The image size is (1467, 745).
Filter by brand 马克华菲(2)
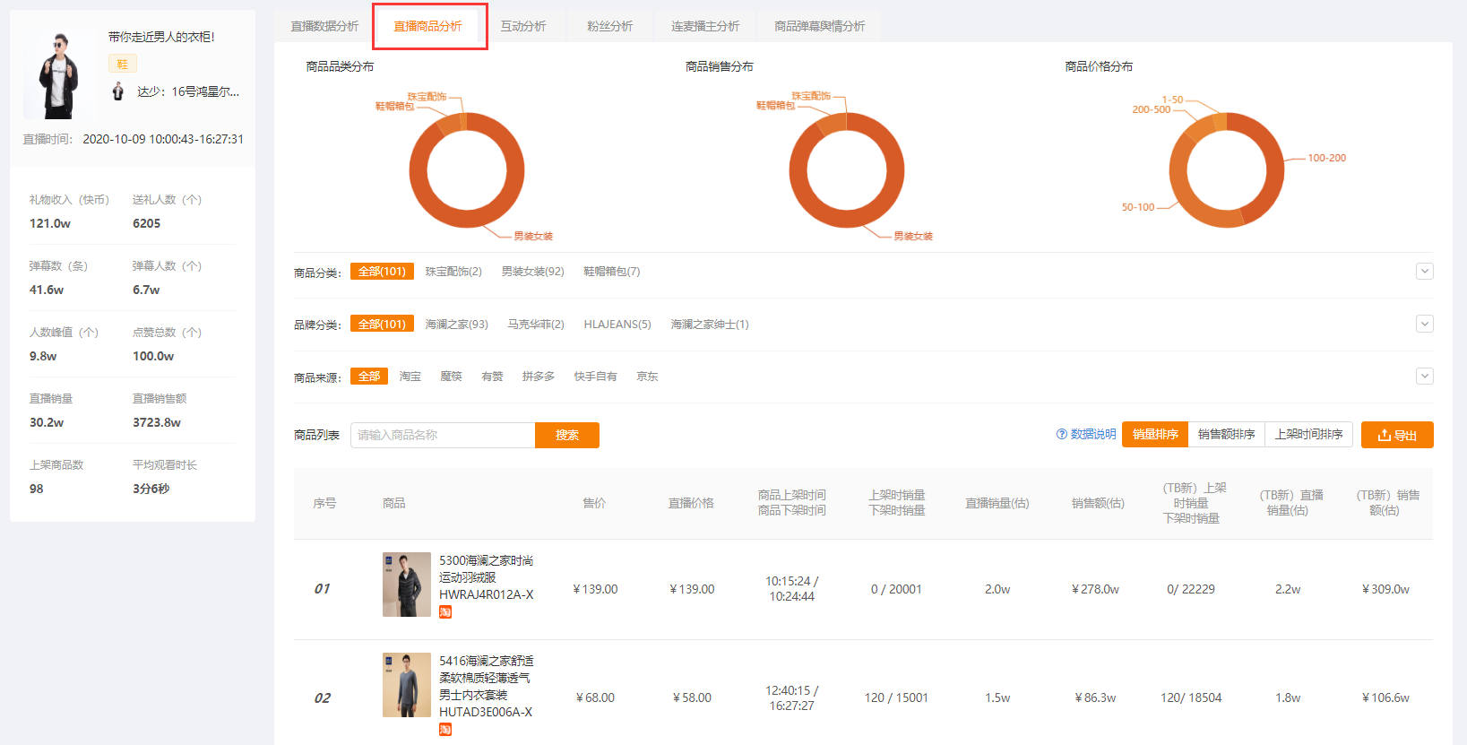coord(536,324)
